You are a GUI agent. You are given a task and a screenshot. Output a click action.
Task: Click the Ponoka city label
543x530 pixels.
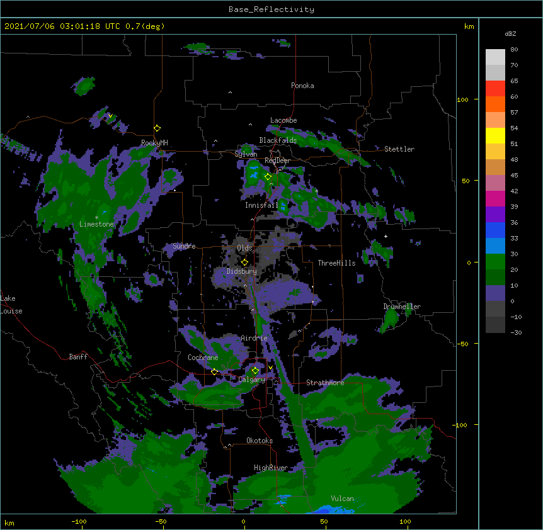point(302,86)
